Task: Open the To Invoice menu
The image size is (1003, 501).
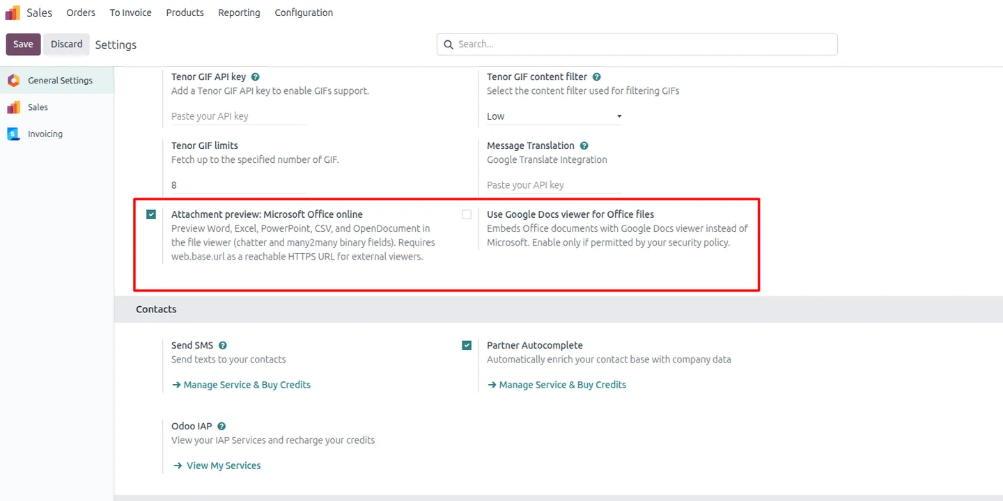Action: (130, 13)
